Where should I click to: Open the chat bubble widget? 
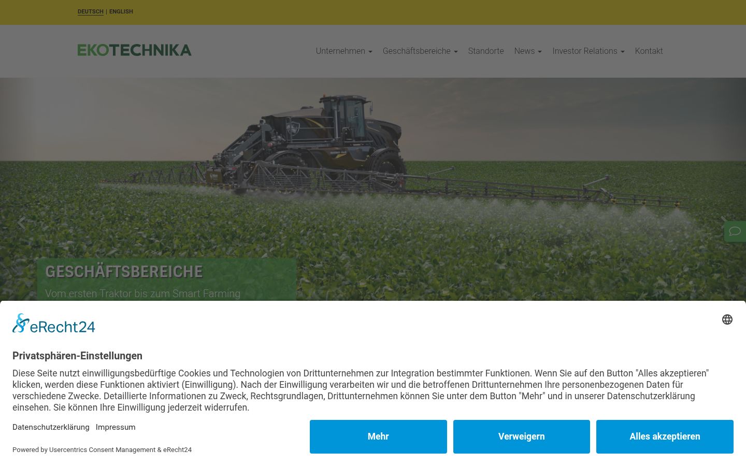(x=735, y=231)
